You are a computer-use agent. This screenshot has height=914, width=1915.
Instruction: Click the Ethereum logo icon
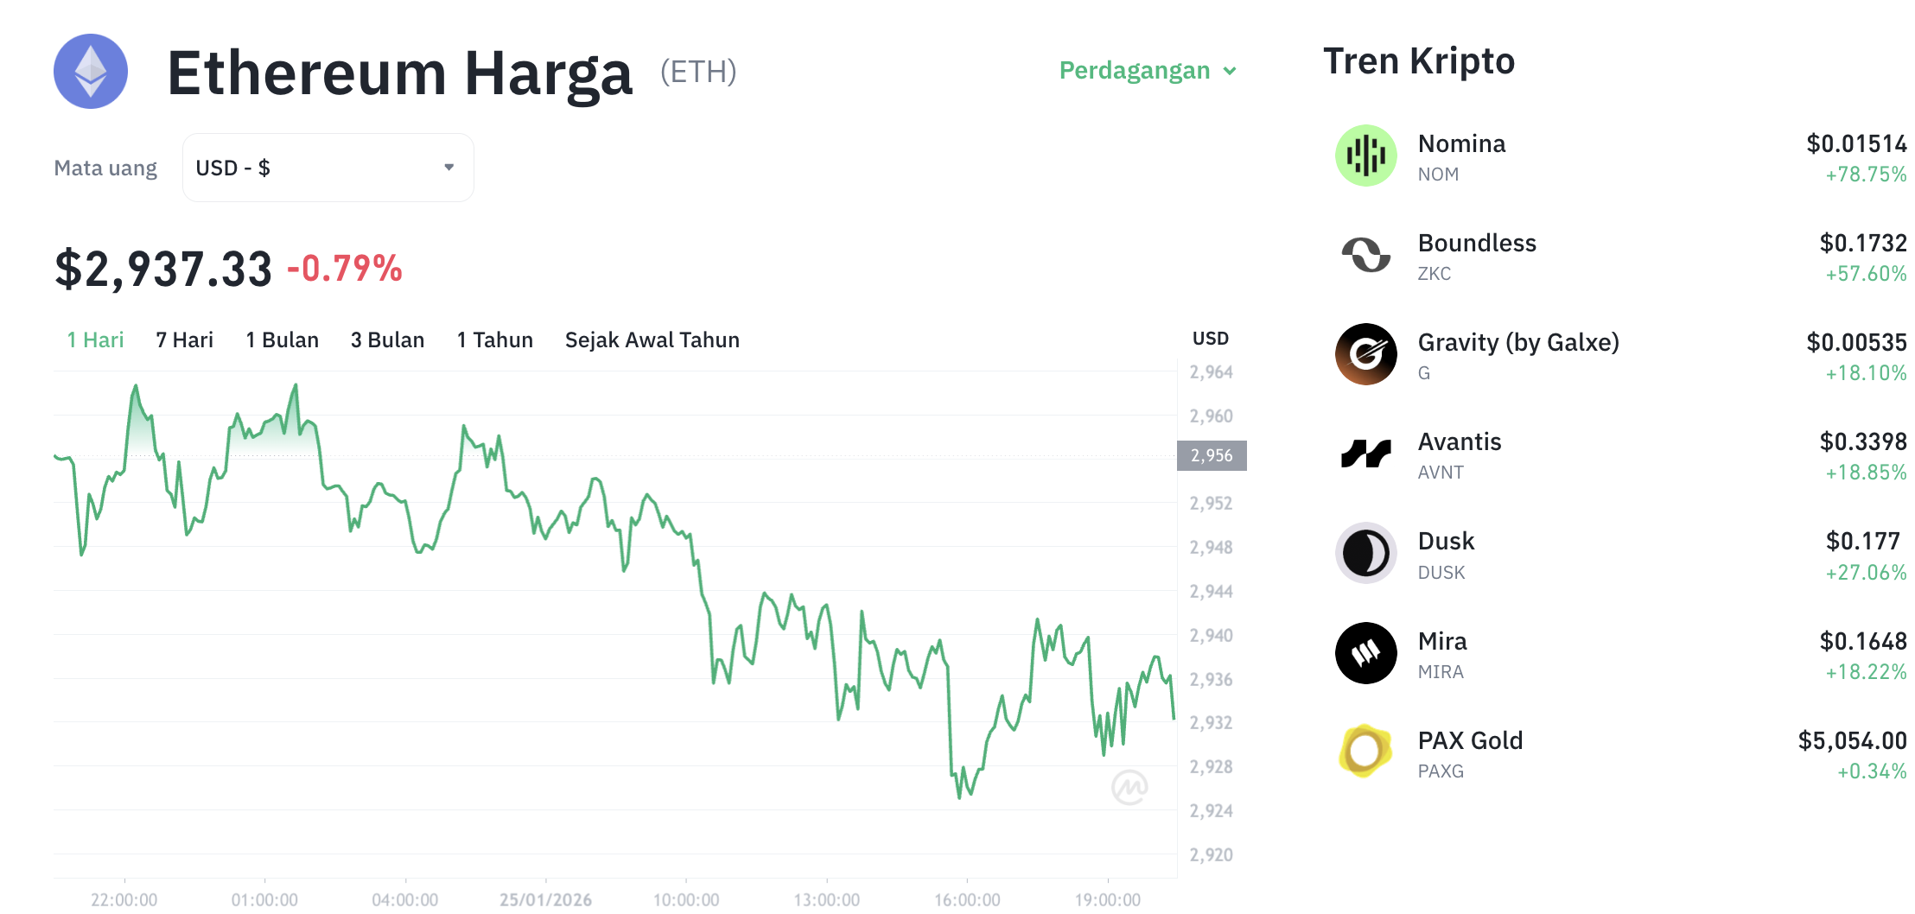[90, 73]
